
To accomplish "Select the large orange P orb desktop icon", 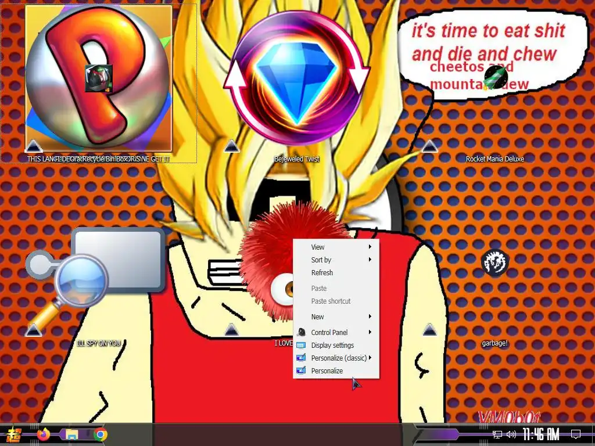I will click(x=99, y=78).
